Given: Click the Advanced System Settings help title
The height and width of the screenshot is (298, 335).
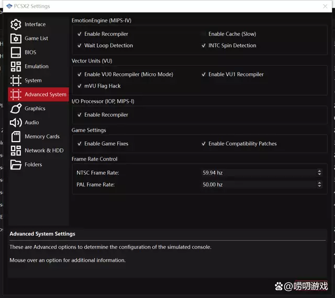Looking at the screenshot, I should [42, 234].
